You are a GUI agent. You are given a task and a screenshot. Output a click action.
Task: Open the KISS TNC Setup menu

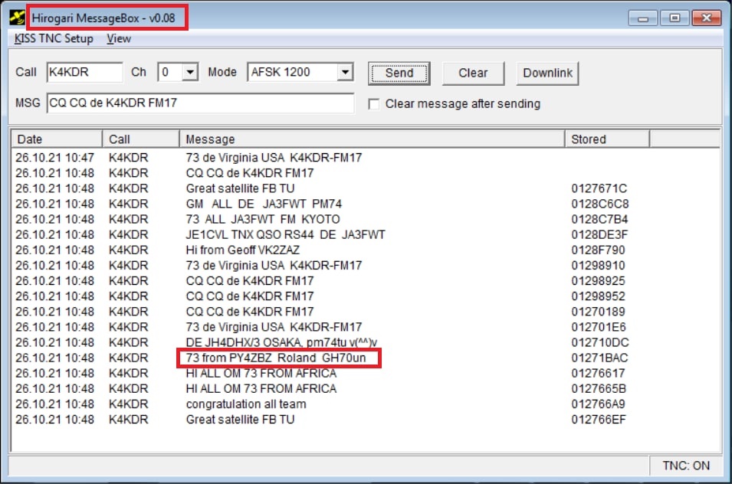54,39
